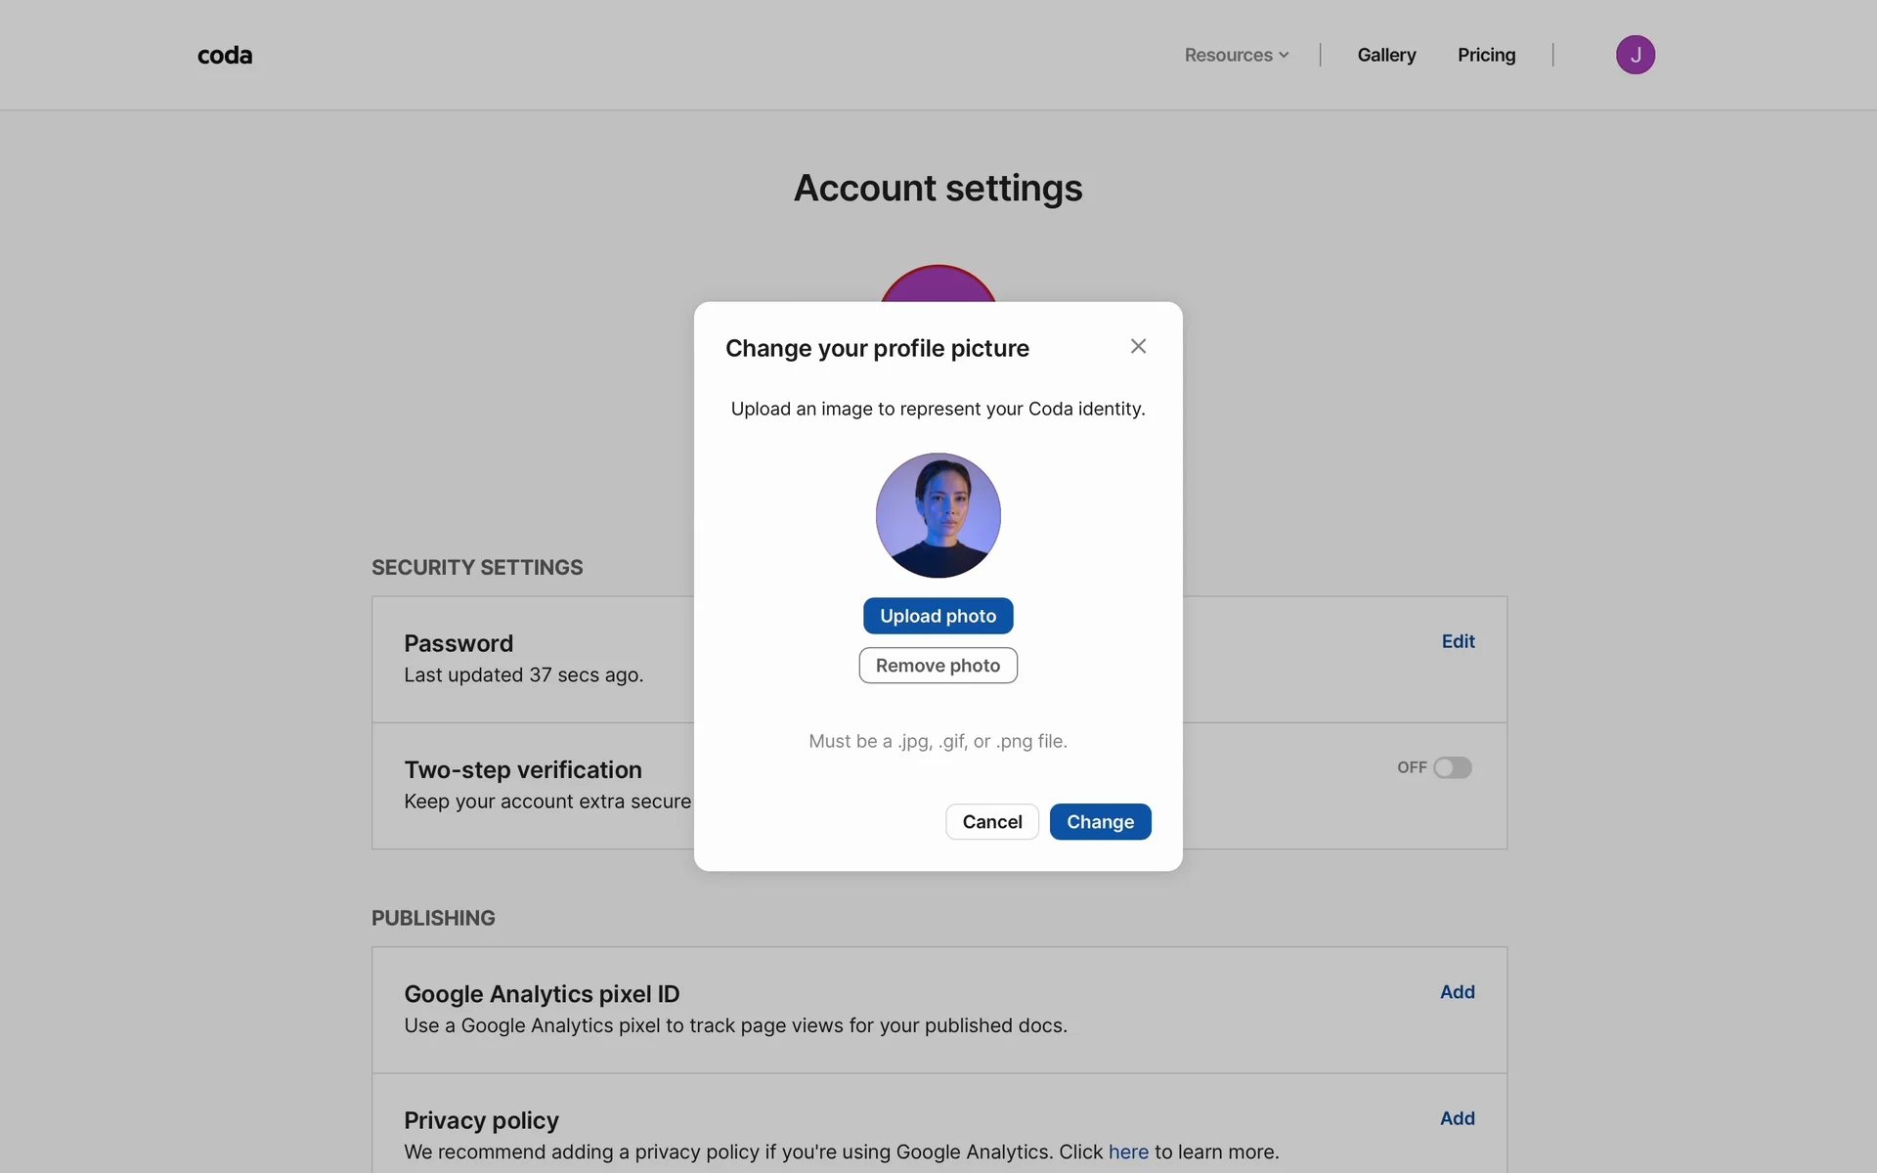This screenshot has height=1173, width=1877.
Task: Open the 'here' learn more link
Action: click(x=1128, y=1152)
